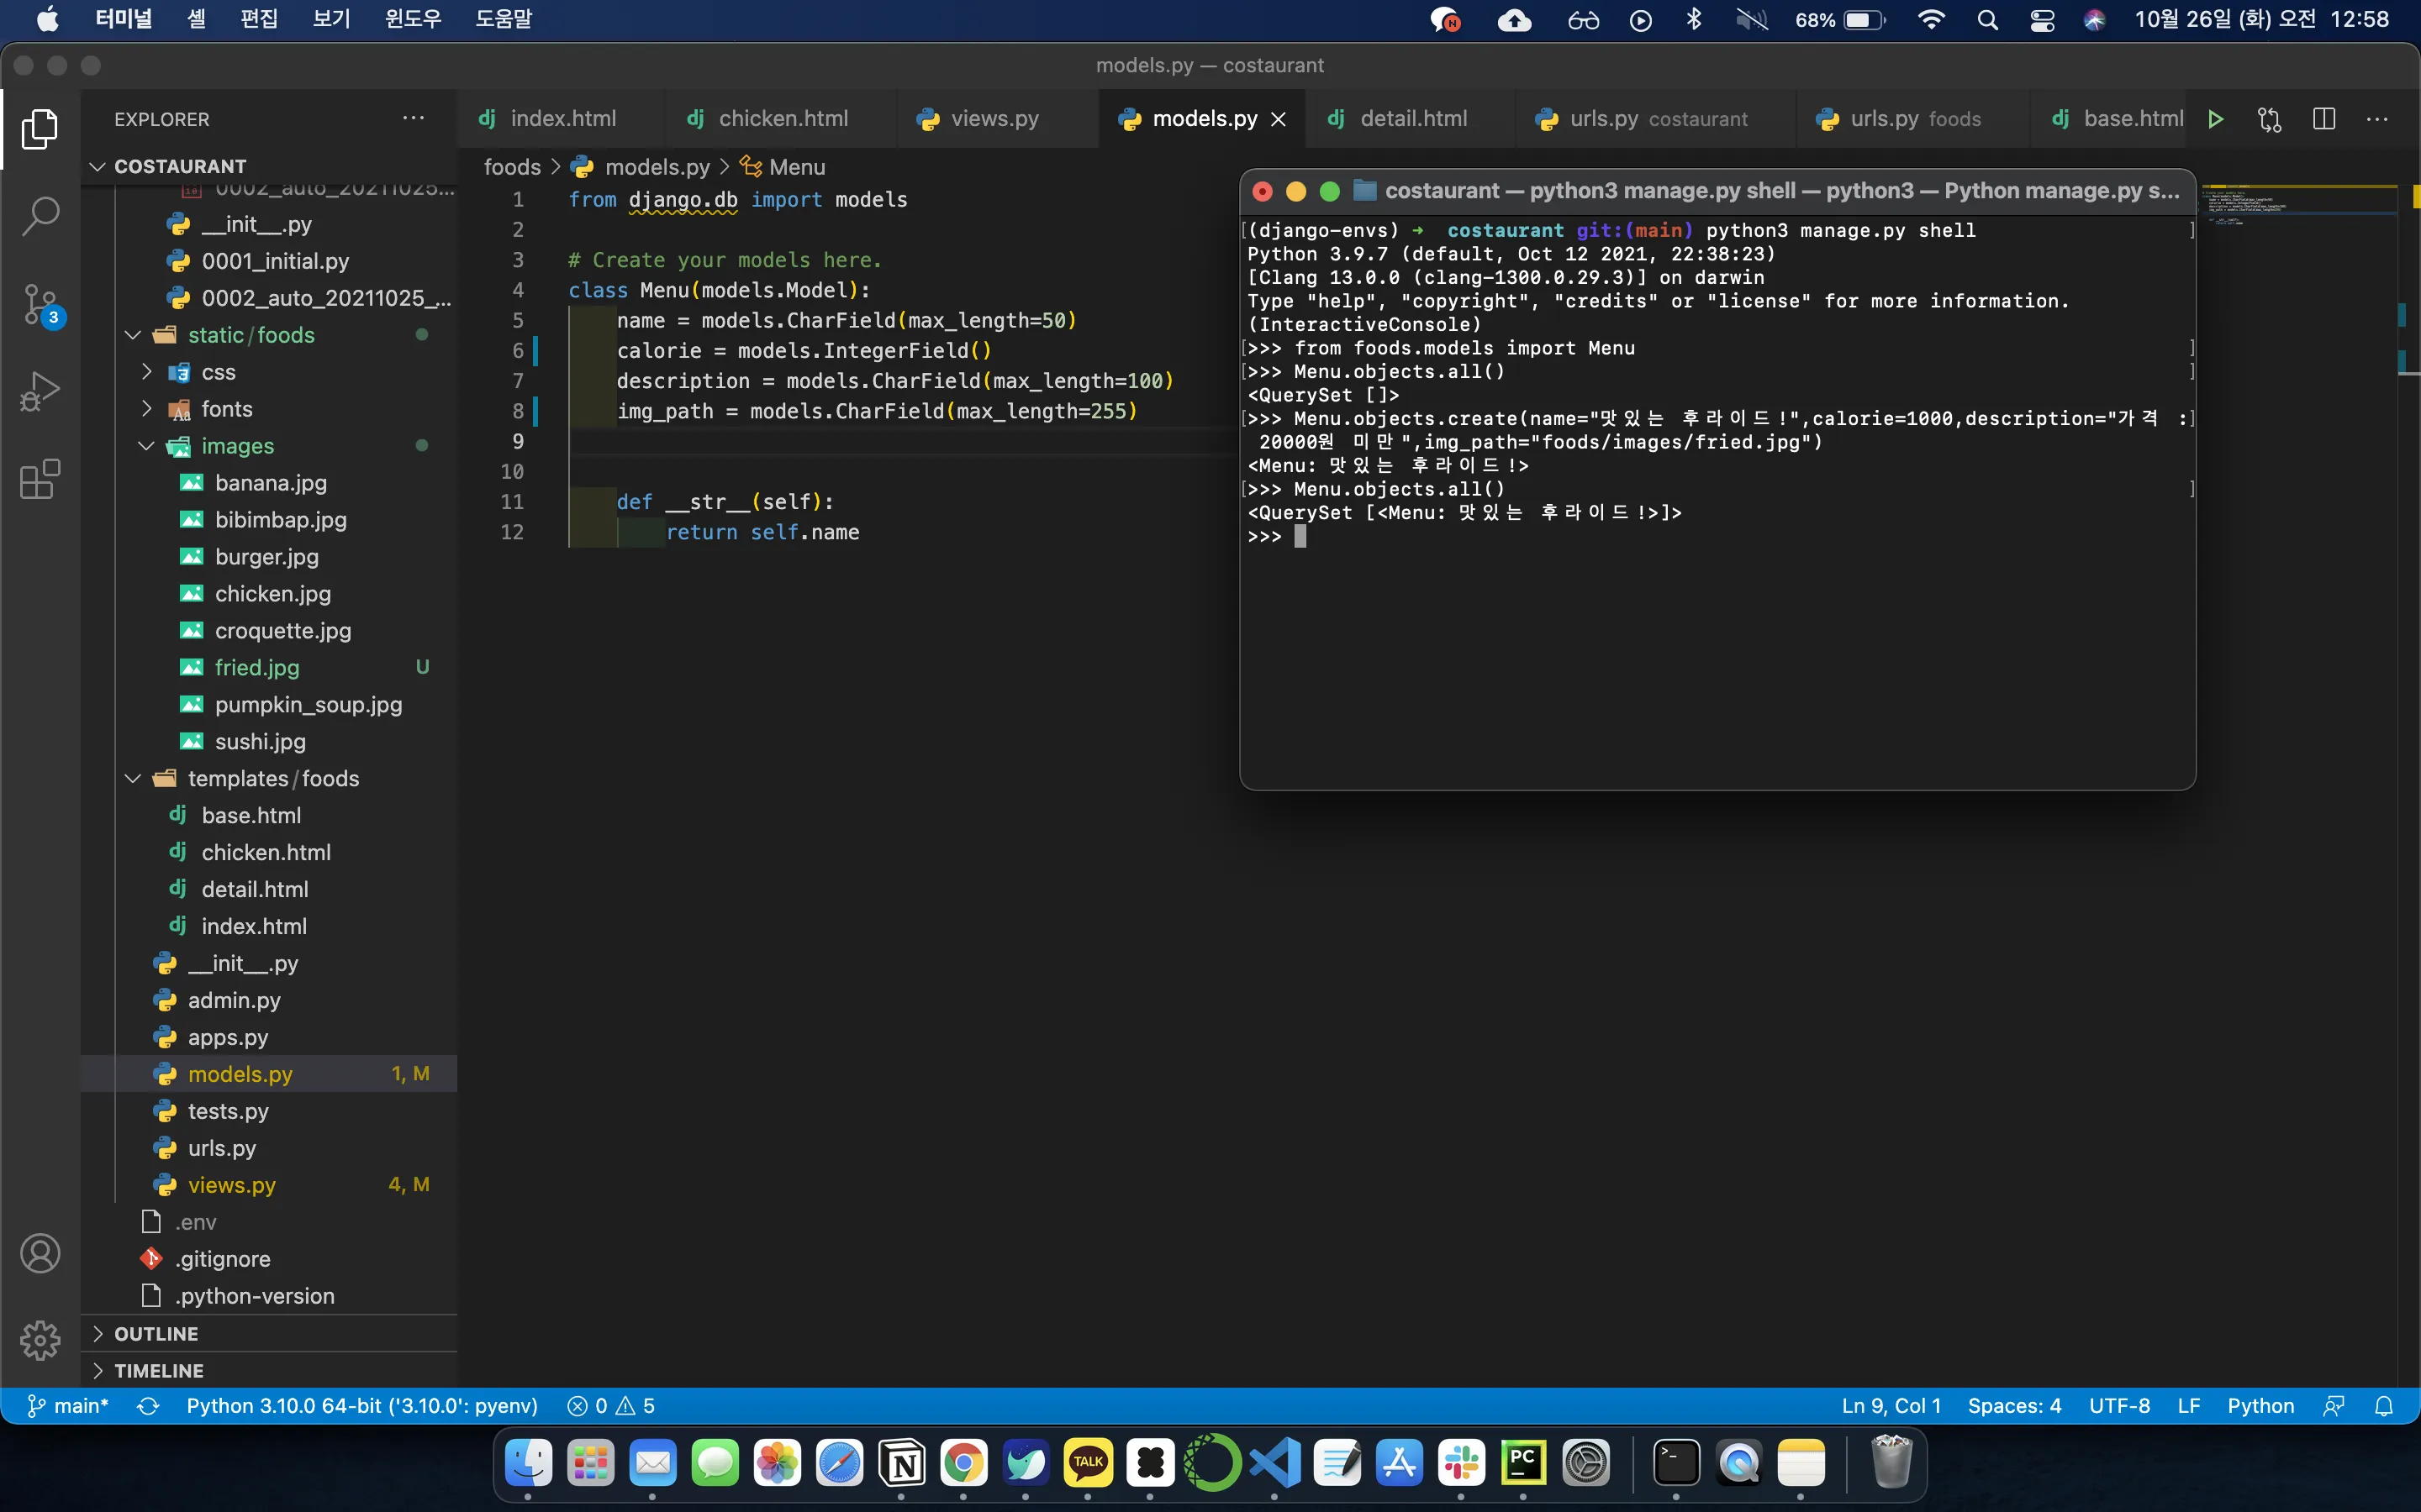This screenshot has width=2421, height=1512.
Task: Click the Python 3.10.0 interpreter selector
Action: click(x=361, y=1406)
